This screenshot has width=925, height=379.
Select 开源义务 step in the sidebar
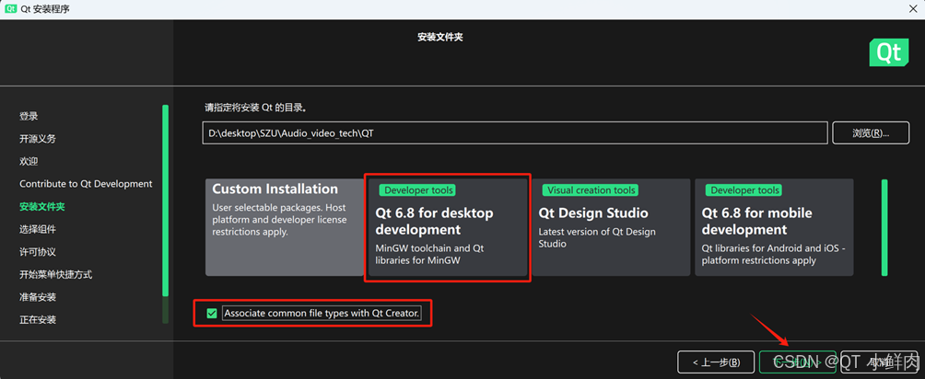click(x=38, y=139)
